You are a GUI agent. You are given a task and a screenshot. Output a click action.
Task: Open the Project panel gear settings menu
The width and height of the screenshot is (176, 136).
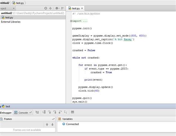click(57, 8)
